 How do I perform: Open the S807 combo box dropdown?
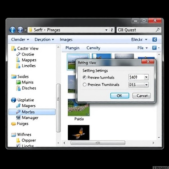(x=146, y=77)
